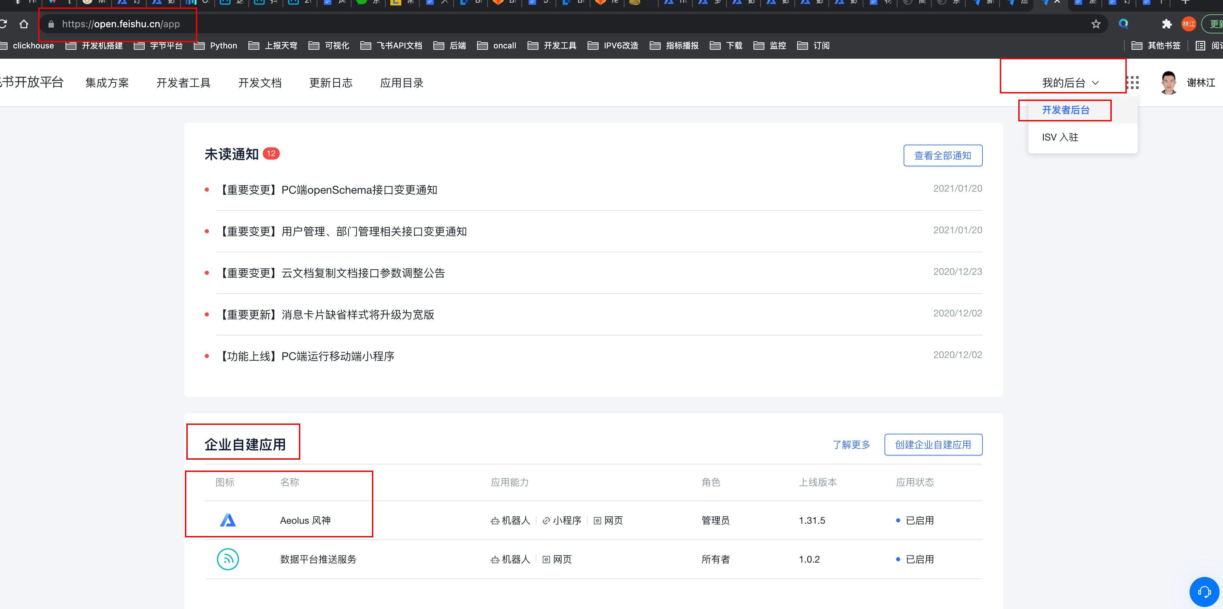This screenshot has width=1223, height=609.
Task: Click 已启用 status in the Aeolus 风神 row
Action: pos(915,520)
